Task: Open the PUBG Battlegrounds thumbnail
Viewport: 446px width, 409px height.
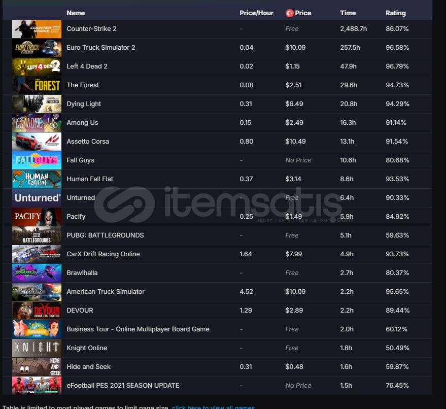Action: pos(37,235)
